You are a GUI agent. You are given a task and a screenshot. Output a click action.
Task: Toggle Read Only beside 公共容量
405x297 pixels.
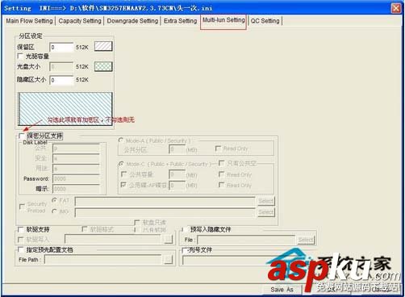tap(222, 174)
